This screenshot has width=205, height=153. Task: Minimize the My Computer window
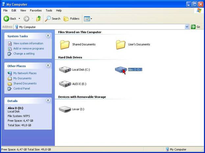coord(189,5)
